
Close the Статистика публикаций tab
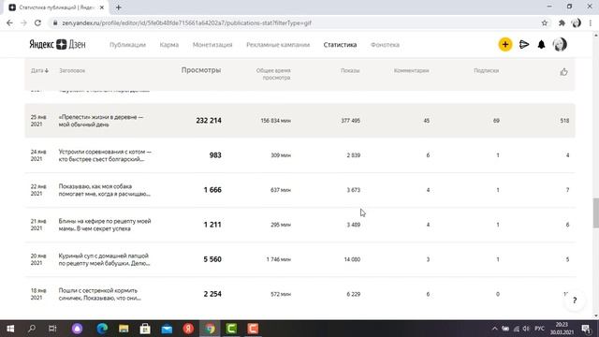pyautogui.click(x=102, y=7)
